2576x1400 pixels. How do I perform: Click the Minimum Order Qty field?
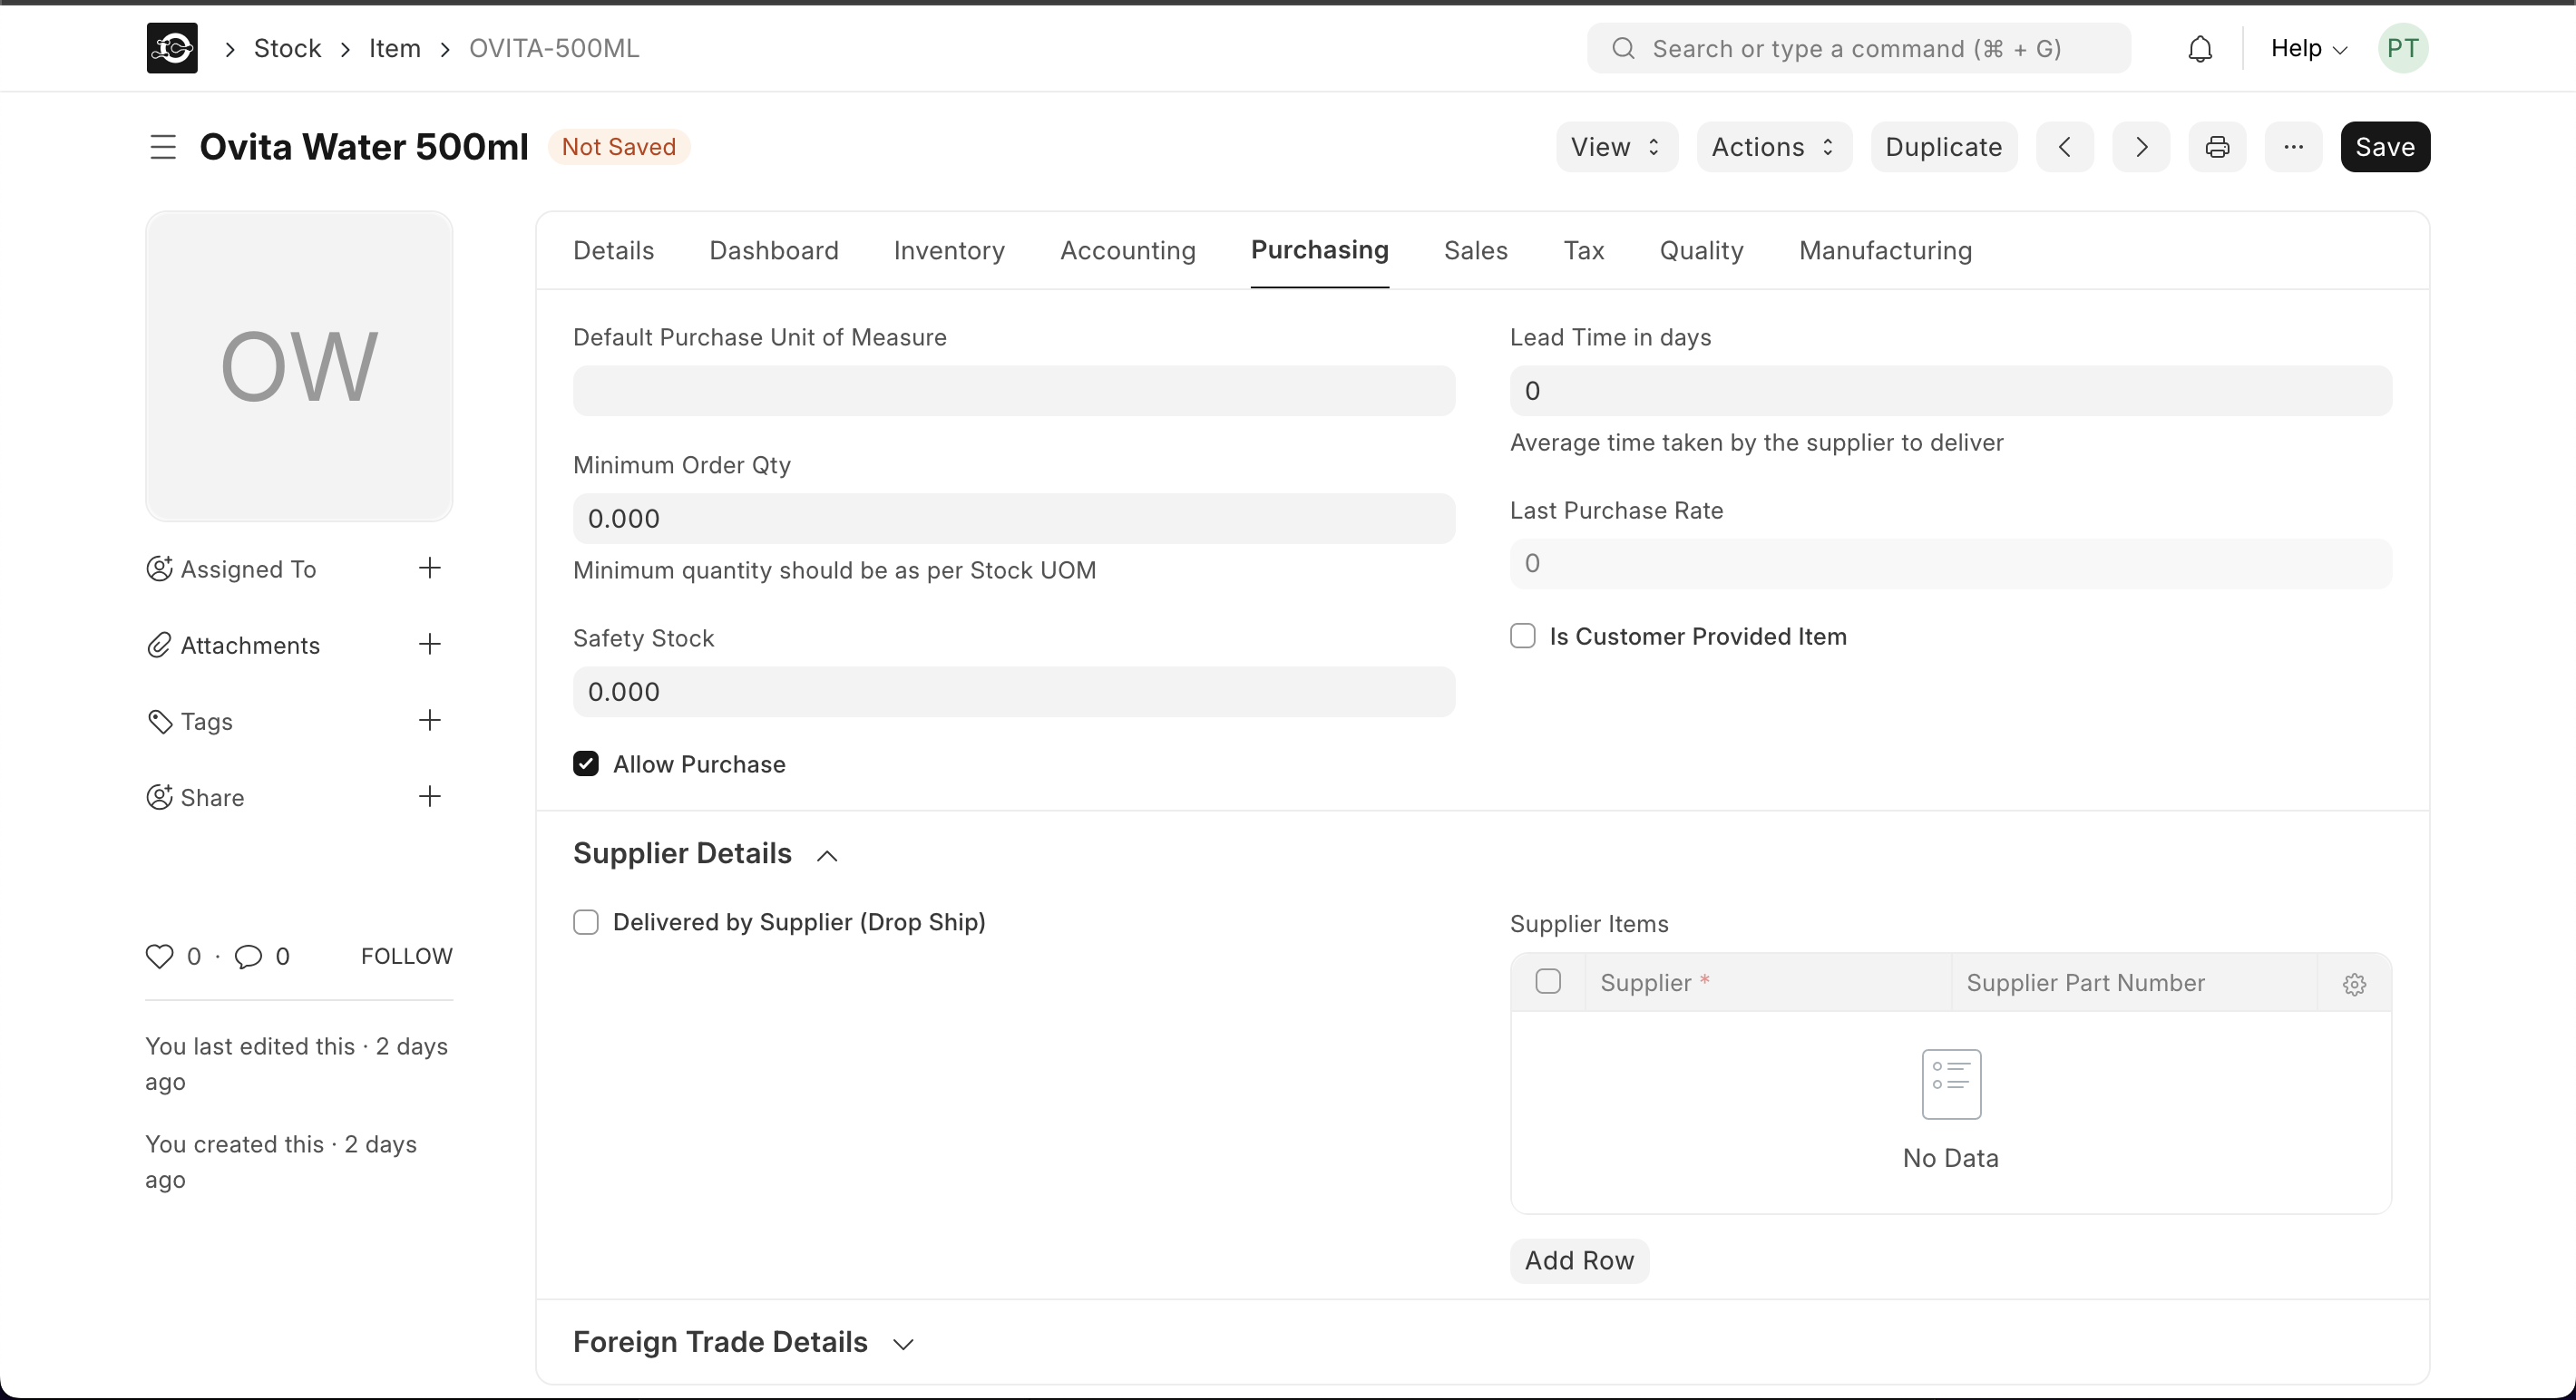[x=1013, y=518]
